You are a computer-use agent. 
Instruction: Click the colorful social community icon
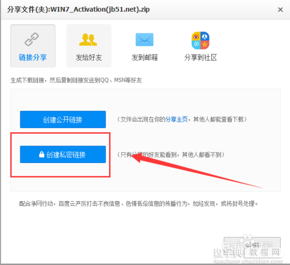pyautogui.click(x=201, y=41)
